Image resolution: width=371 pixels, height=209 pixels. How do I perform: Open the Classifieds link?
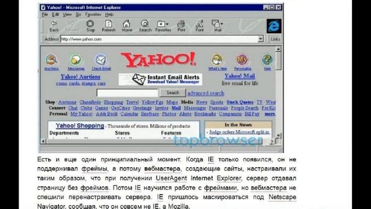(90, 102)
